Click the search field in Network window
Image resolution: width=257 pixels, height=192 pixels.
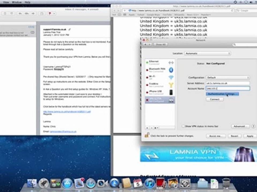coord(244,45)
